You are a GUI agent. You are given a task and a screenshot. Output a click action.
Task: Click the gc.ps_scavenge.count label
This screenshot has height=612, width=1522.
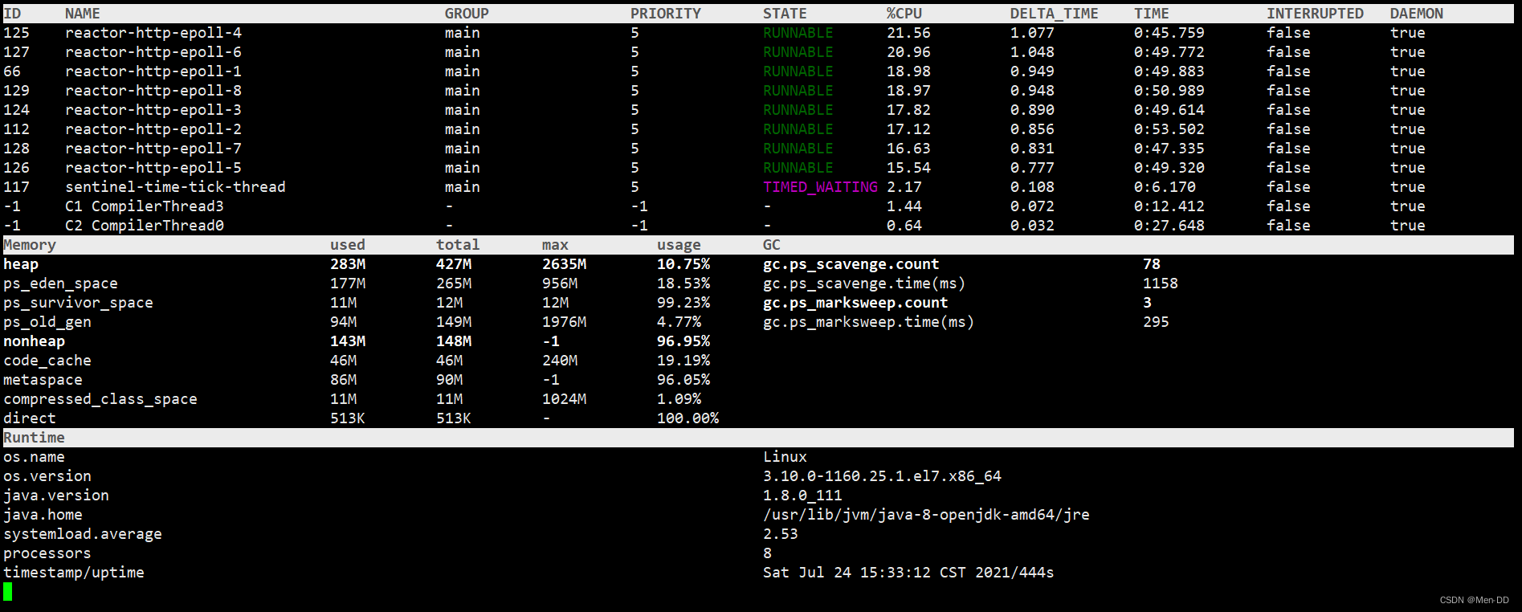851,264
